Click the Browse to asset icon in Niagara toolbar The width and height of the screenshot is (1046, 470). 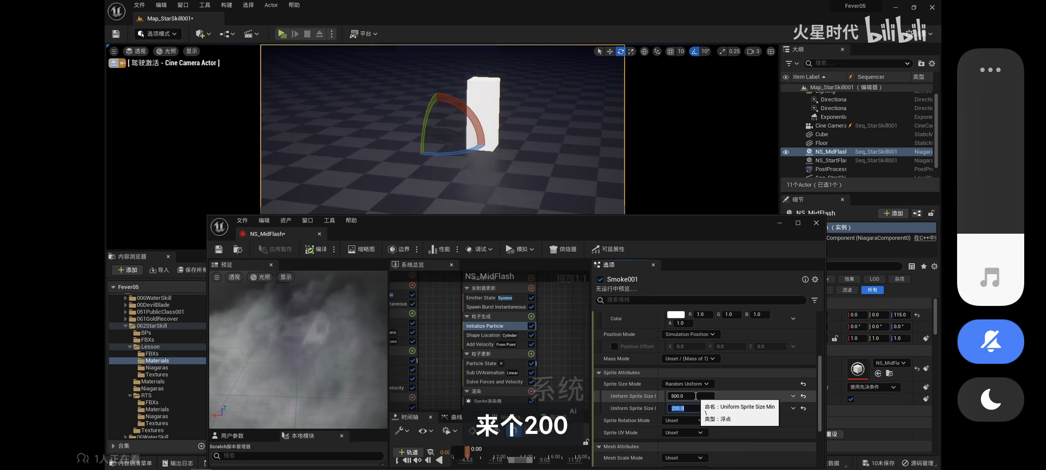pos(238,249)
